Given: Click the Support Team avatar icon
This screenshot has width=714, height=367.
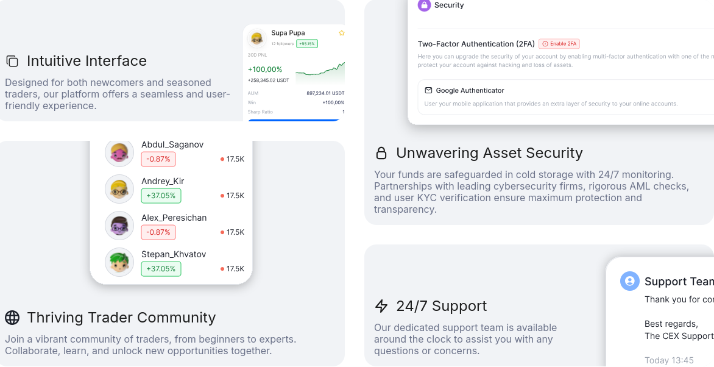Looking at the screenshot, I should pos(630,281).
